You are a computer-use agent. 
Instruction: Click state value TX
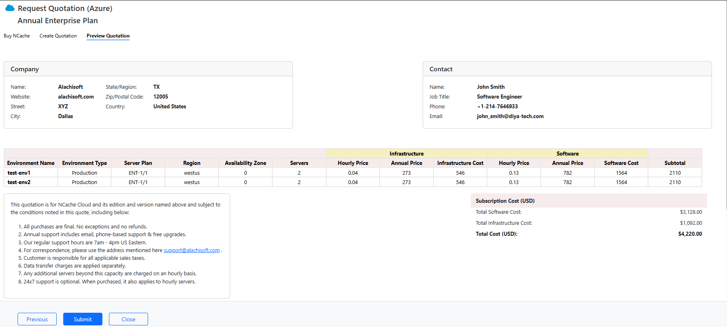pyautogui.click(x=157, y=87)
